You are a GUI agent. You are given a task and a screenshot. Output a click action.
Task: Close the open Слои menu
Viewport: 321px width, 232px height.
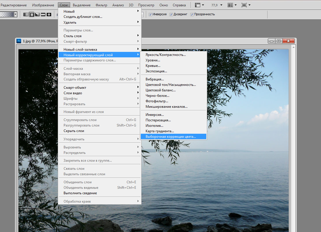pyautogui.click(x=64, y=5)
